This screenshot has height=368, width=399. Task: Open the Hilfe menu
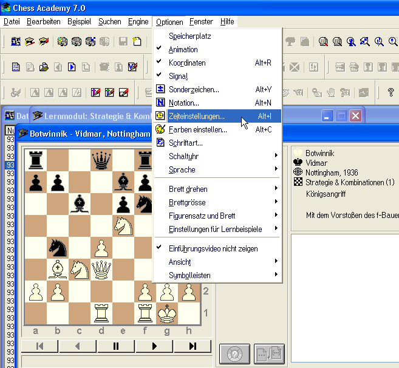click(x=227, y=22)
